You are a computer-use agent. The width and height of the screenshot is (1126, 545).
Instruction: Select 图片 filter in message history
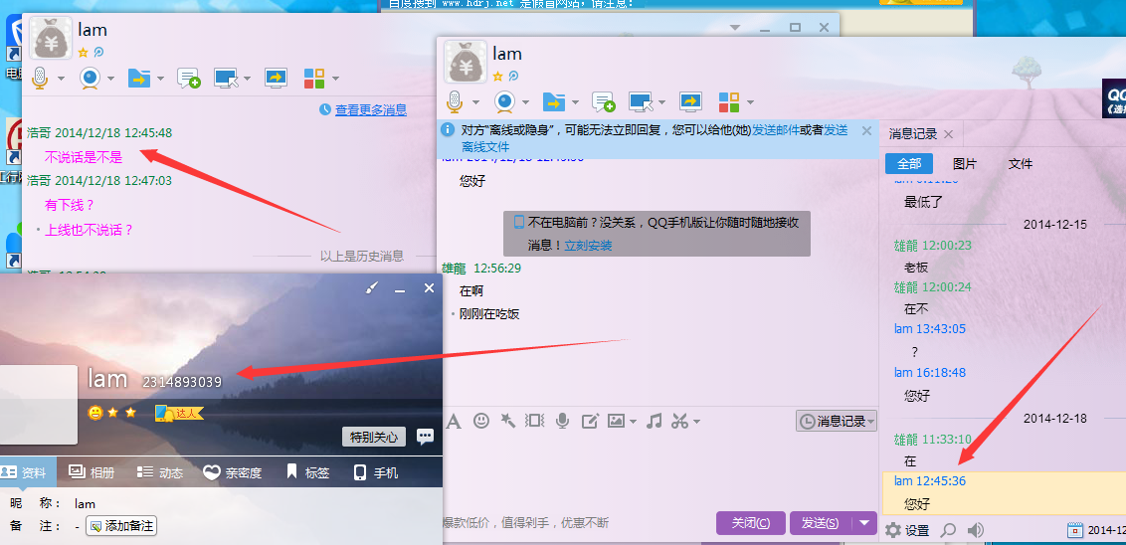tap(965, 164)
